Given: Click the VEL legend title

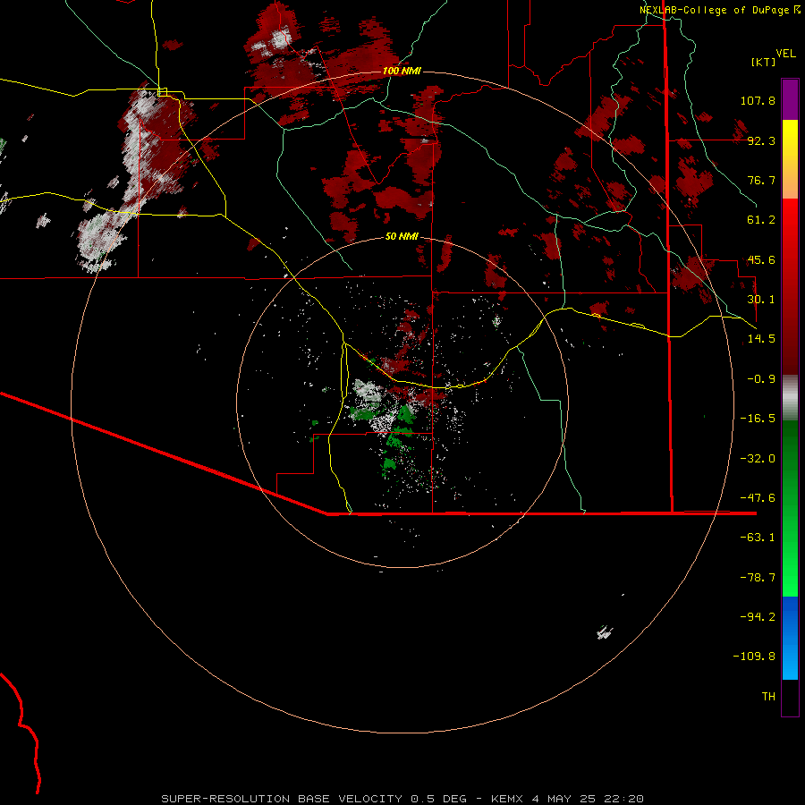Looking at the screenshot, I should point(785,54).
